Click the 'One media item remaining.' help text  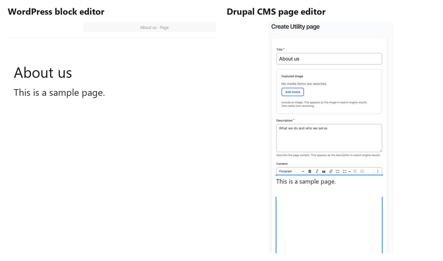pos(298,106)
